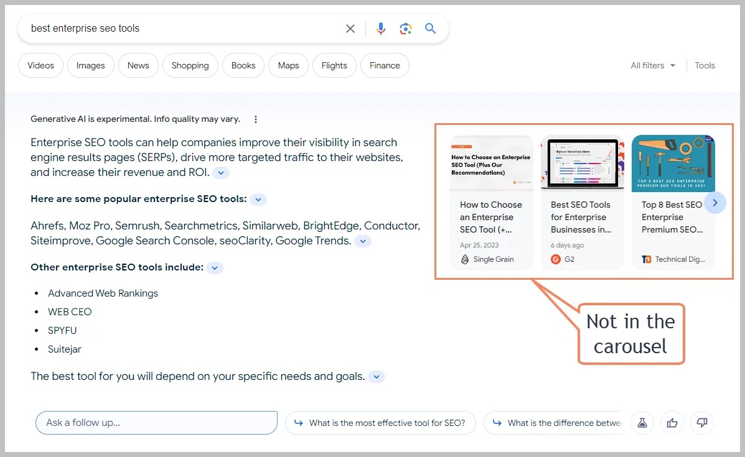Screen dimensions: 745x457
Task: Start voice search with the microphone icon
Action: 380,29
